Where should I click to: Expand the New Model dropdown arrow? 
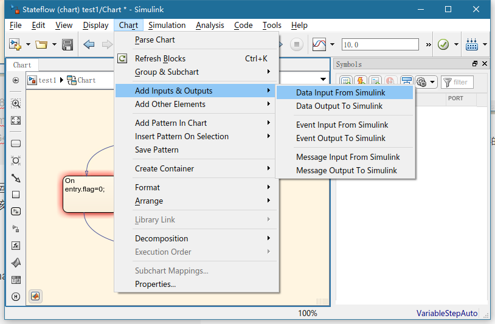click(28, 44)
